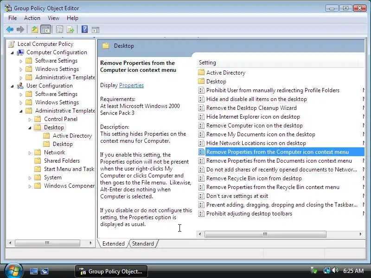This screenshot has height=278, width=371.
Task: Open the Help menu
Action: pyautogui.click(x=72, y=18)
